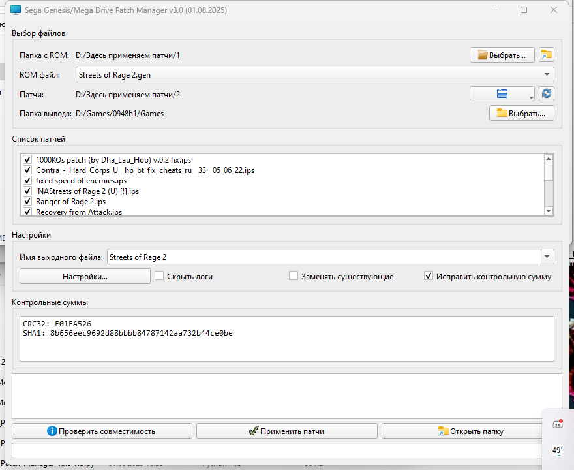Image resolution: width=574 pixels, height=470 pixels.
Task: Toggle the INAStreets of Rage 2 (U) checkbox
Action: pos(27,191)
